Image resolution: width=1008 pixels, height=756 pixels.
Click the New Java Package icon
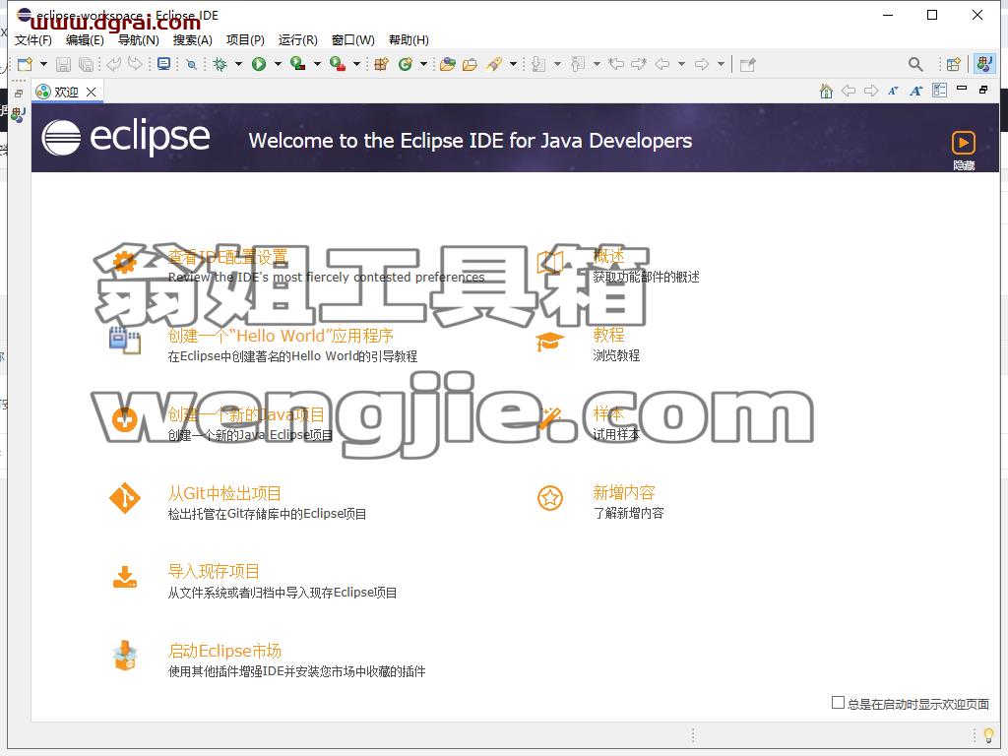(x=382, y=64)
